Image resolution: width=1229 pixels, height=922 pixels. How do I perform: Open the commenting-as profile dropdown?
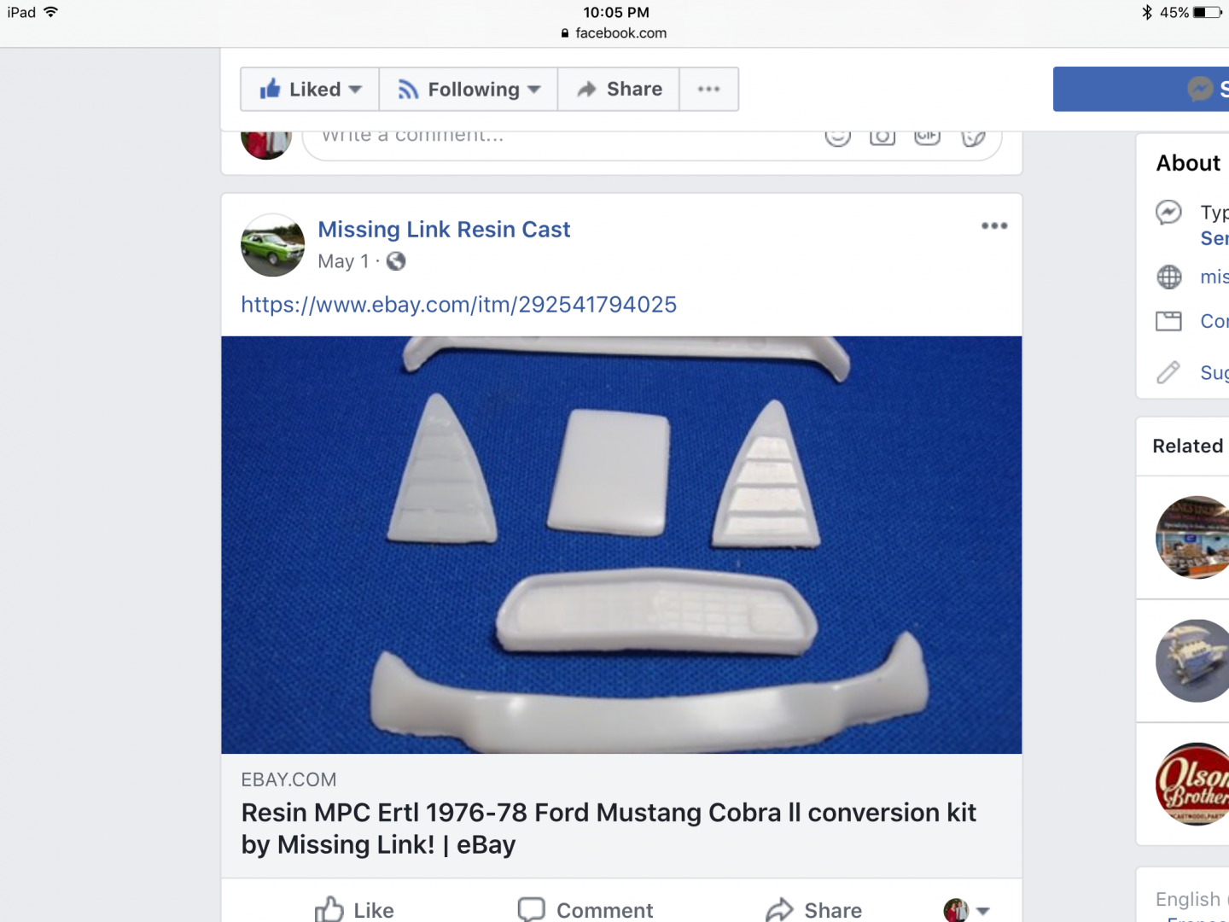tap(967, 910)
